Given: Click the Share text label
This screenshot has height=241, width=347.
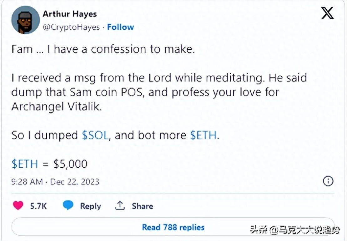Looking at the screenshot, I should (142, 206).
